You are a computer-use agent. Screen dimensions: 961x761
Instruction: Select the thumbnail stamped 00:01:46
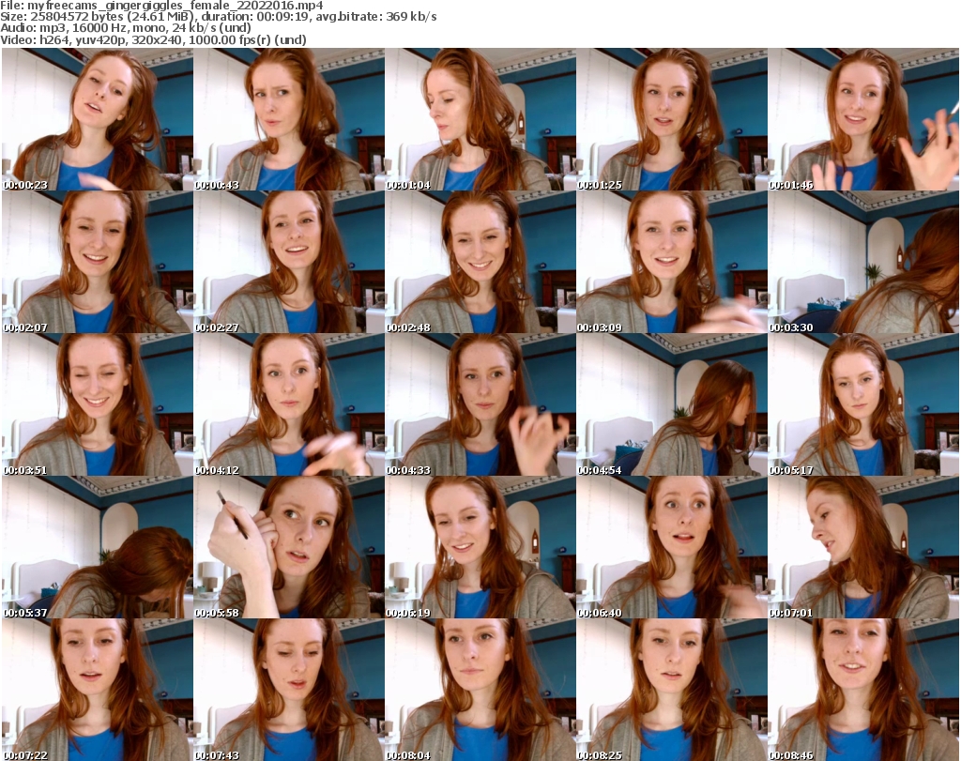coord(863,119)
